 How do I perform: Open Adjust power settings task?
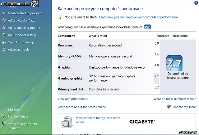[23, 35]
